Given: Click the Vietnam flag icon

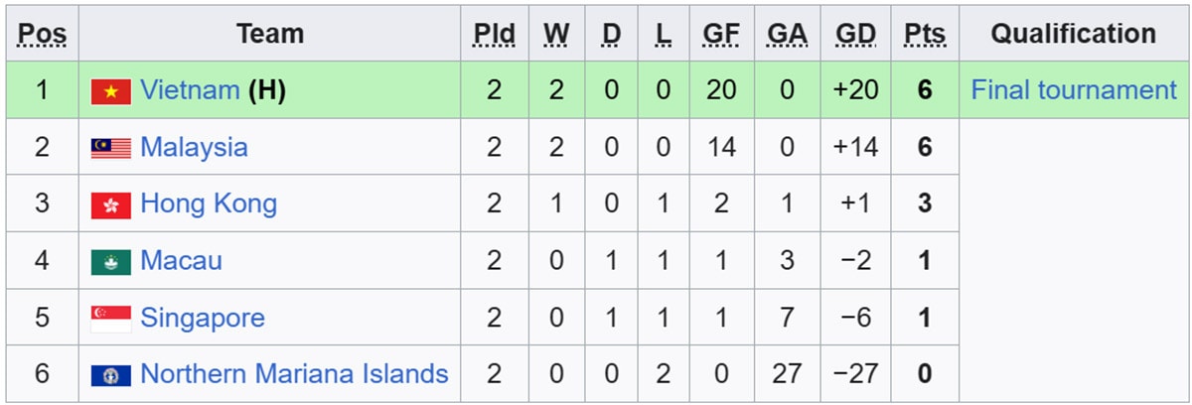Looking at the screenshot, I should [x=110, y=91].
